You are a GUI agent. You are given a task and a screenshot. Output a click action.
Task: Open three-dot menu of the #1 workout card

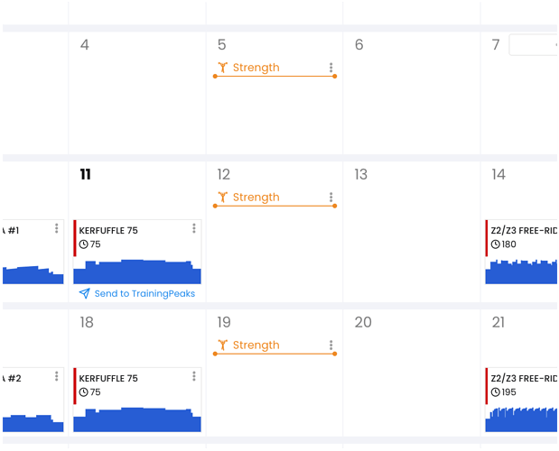pos(56,228)
